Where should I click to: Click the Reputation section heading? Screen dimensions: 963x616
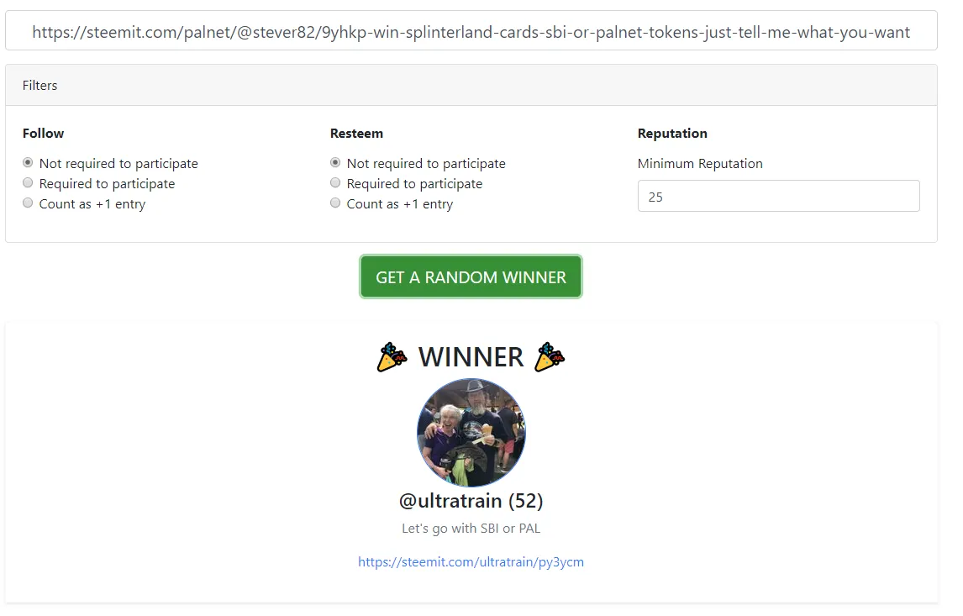click(x=672, y=133)
